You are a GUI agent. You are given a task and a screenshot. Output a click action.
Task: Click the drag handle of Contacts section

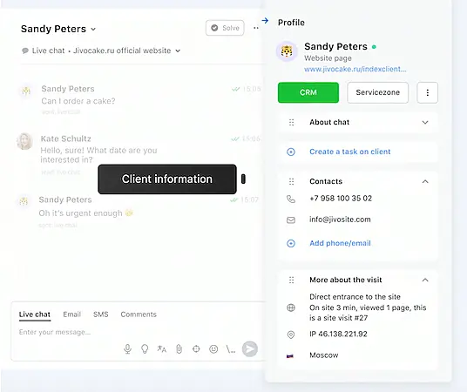click(291, 181)
